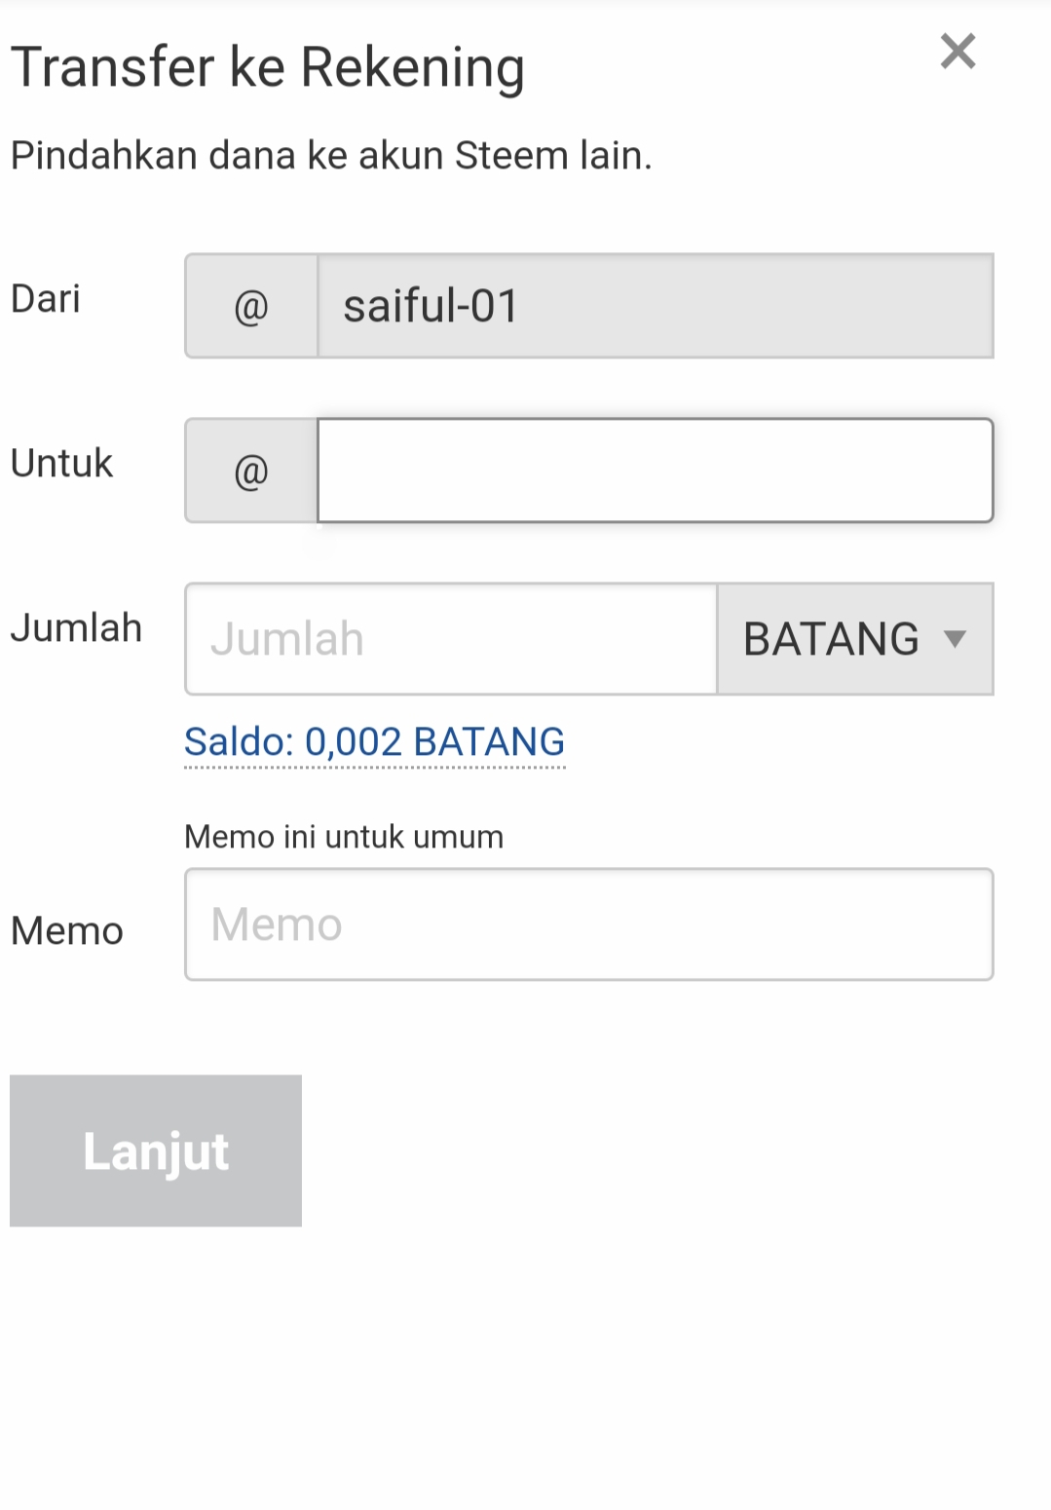Click the 'Transfer ke Rekening' heading
This screenshot has height=1510, width=1051.
point(268,67)
